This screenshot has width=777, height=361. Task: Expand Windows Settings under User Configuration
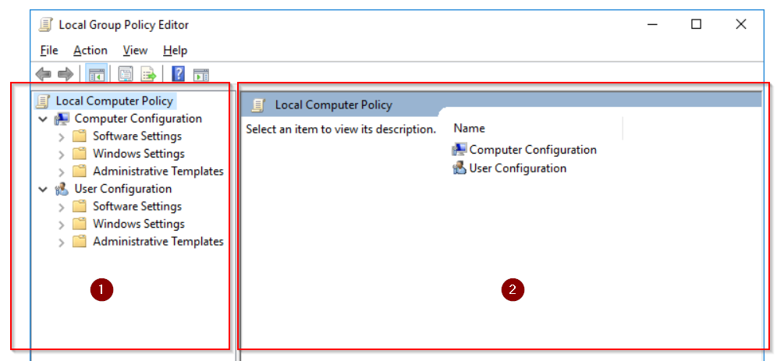pos(62,225)
